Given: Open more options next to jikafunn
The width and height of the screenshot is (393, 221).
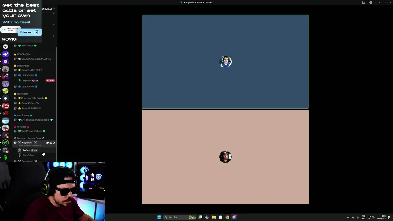Looking at the screenshot, I should tap(53, 150).
